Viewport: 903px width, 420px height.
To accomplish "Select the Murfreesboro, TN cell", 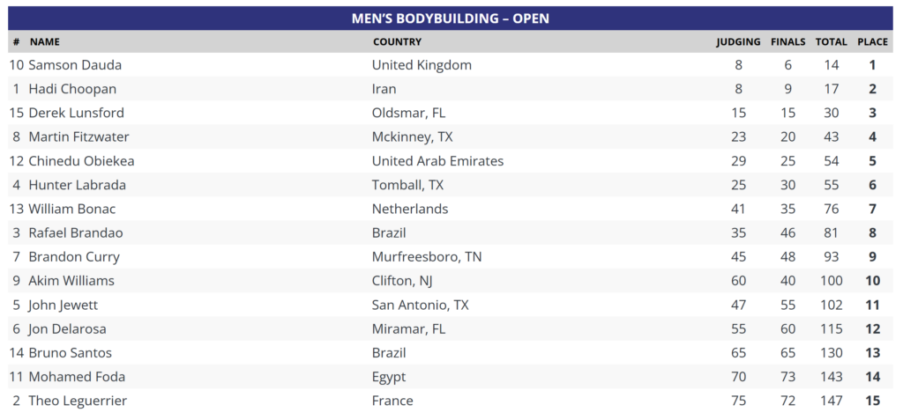I will coord(426,257).
